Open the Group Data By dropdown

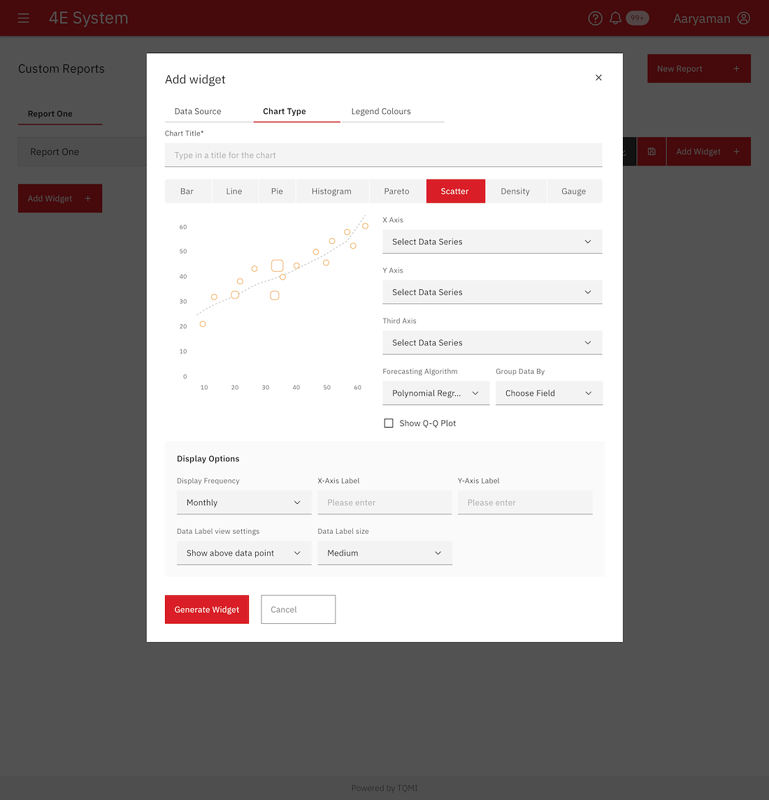[x=549, y=393]
